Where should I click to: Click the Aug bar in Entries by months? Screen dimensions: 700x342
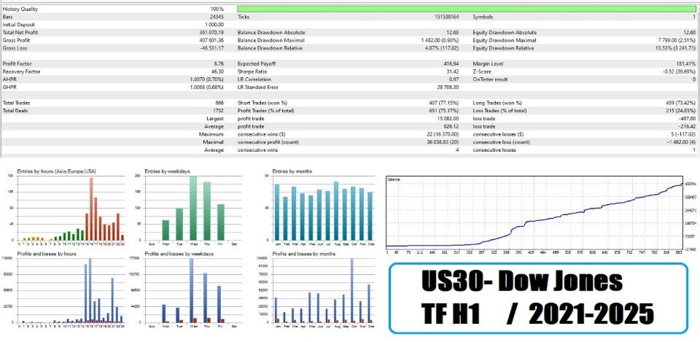[336, 211]
